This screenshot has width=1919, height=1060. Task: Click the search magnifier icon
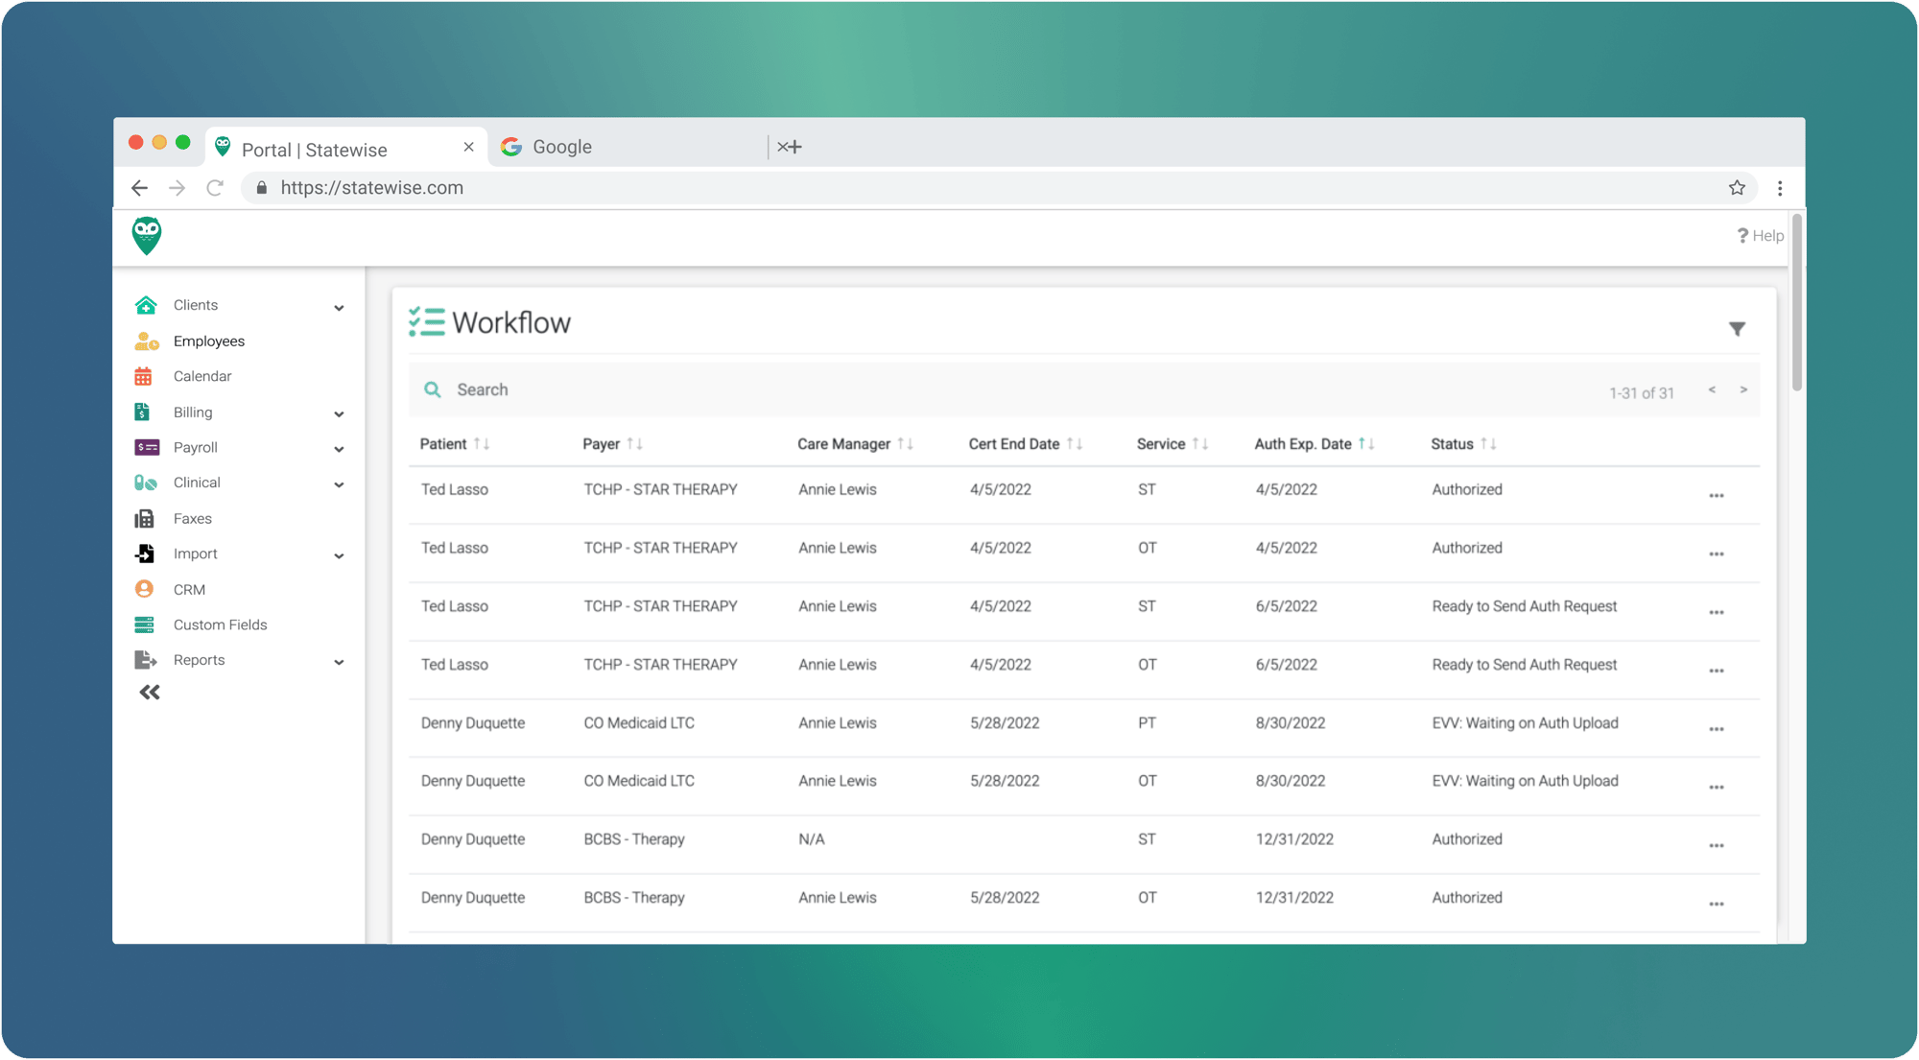tap(434, 389)
